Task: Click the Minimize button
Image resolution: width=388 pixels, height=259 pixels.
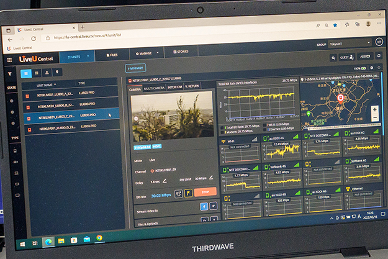Action: pyautogui.click(x=135, y=68)
